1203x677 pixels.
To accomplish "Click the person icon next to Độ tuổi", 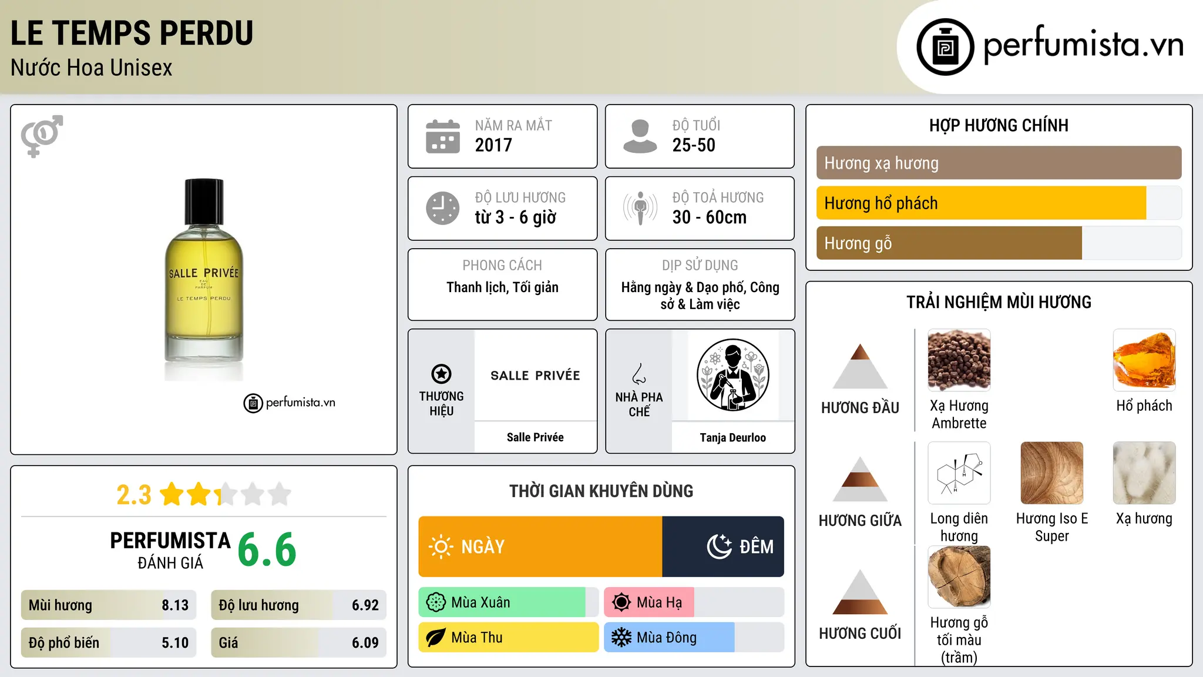I will click(640, 136).
